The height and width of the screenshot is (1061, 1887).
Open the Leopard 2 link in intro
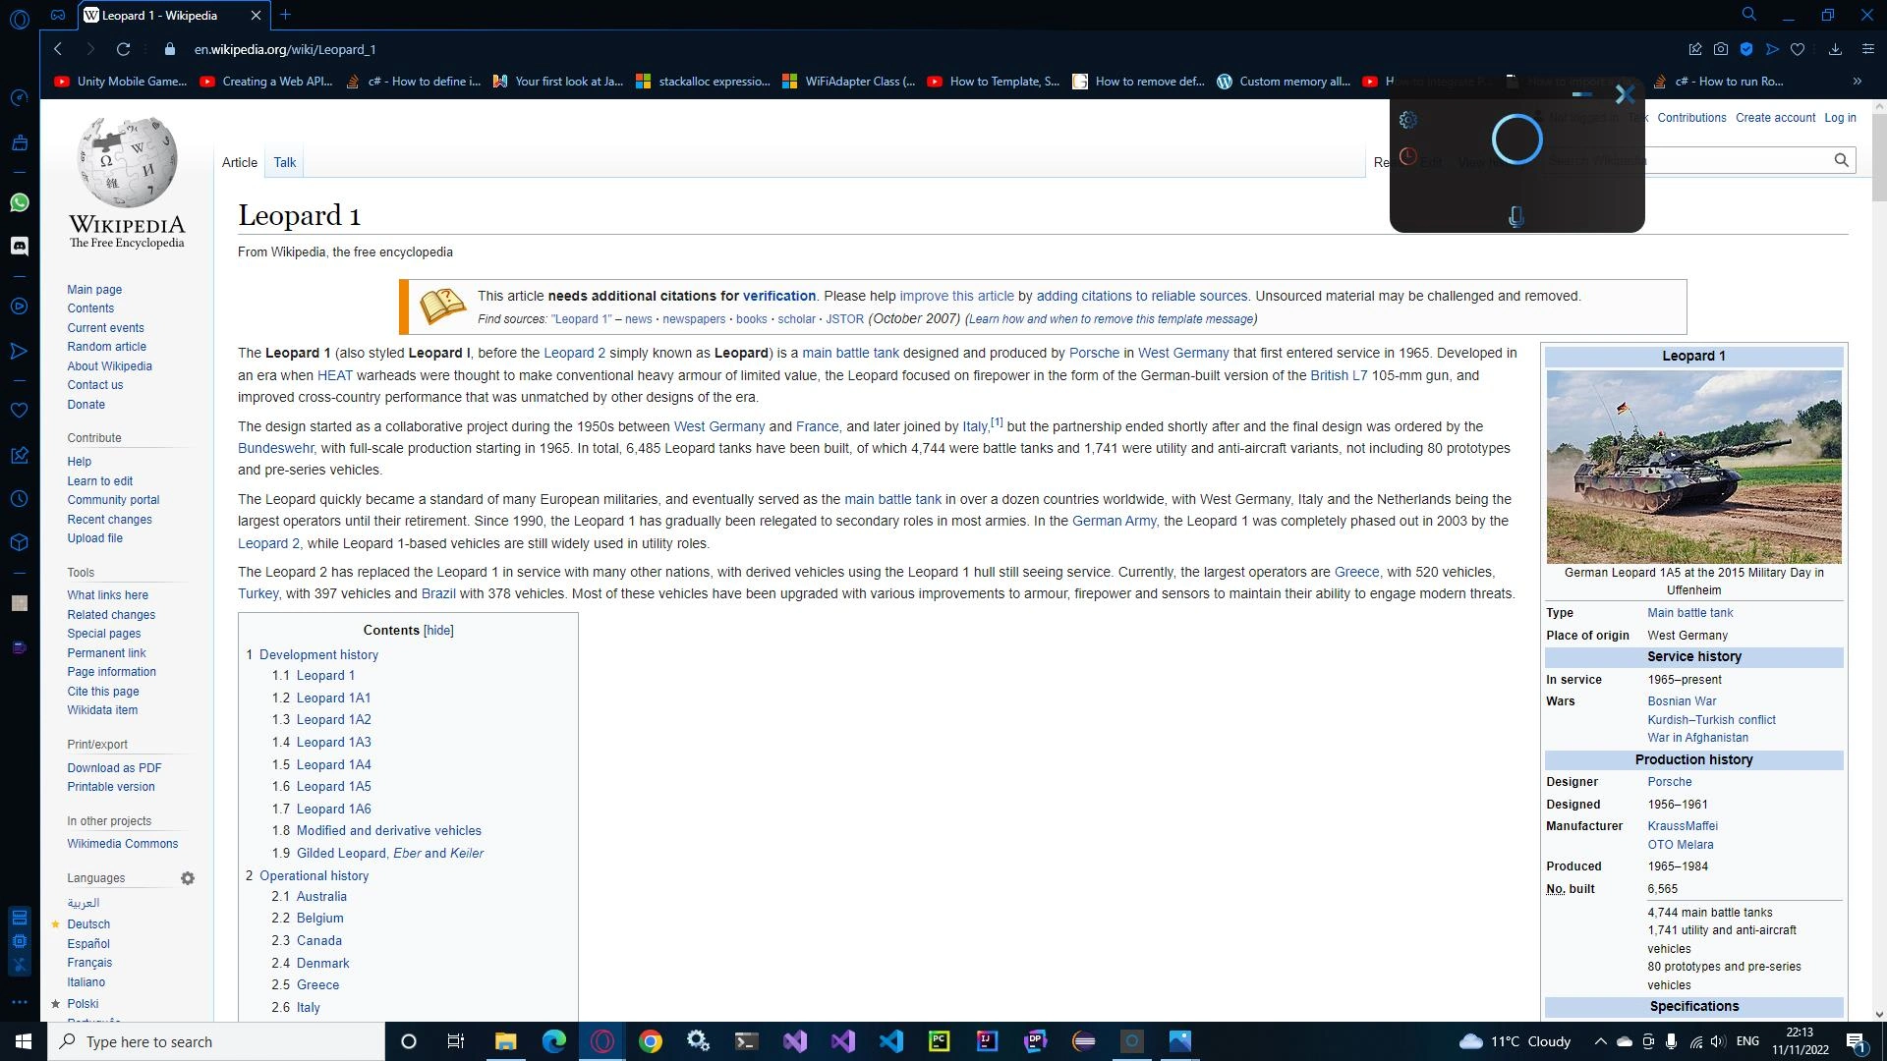574,354
